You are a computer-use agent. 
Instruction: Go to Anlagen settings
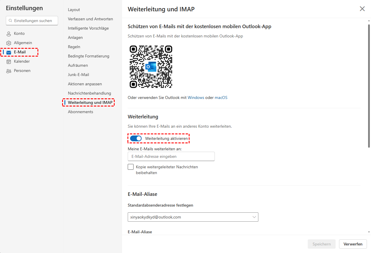pyautogui.click(x=75, y=37)
